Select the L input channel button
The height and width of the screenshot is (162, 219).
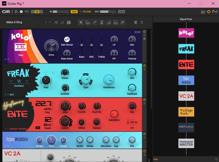pyautogui.click(x=33, y=12)
